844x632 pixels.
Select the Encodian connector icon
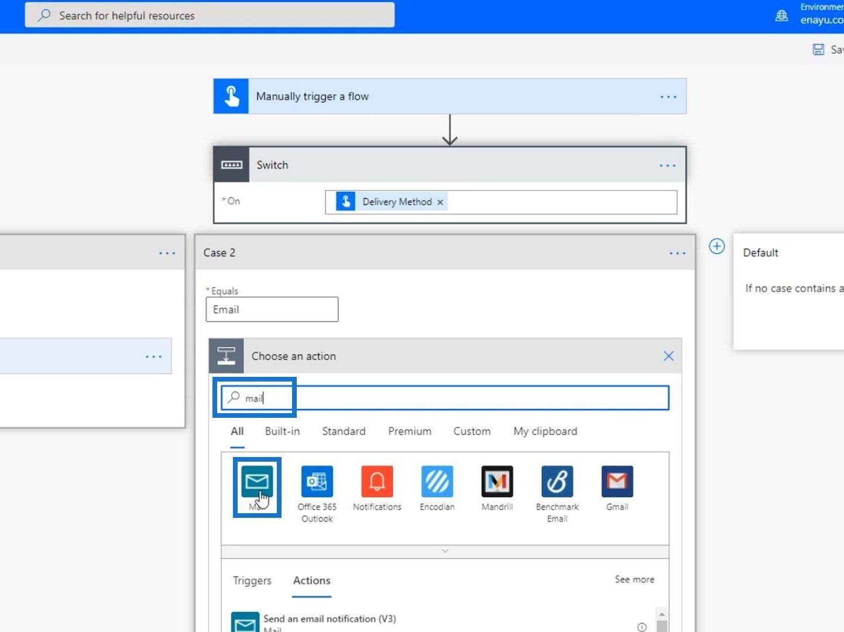[x=437, y=481]
